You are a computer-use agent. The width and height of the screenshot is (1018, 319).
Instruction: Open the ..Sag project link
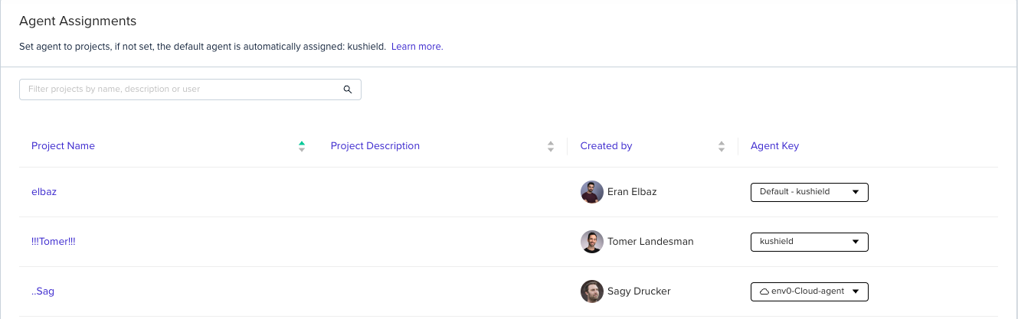[43, 291]
